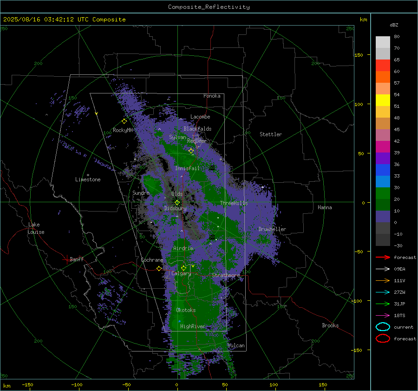This screenshot has width=418, height=391.
Task: Click the Sylvan label
Action: coord(177,137)
